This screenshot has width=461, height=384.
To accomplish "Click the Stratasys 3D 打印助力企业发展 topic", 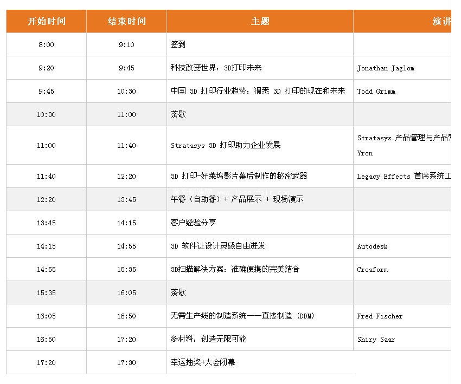I will click(226, 146).
